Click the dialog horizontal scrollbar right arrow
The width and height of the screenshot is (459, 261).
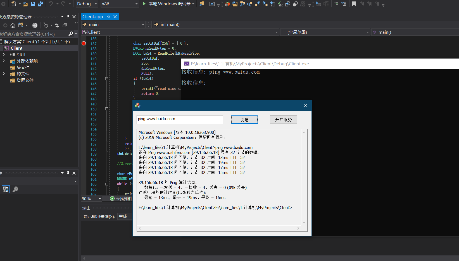298,228
